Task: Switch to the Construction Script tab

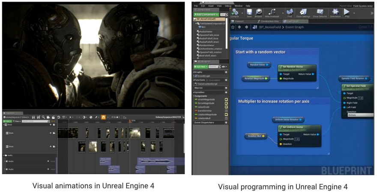Action: [269, 21]
